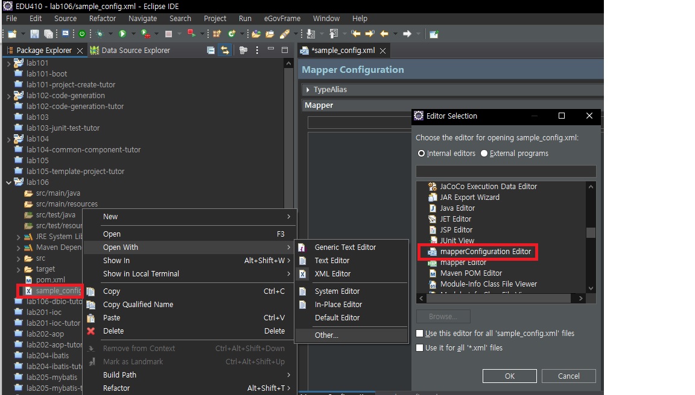This screenshot has width=695, height=395.
Task: Expand the Maven Dependencies node
Action: point(18,247)
